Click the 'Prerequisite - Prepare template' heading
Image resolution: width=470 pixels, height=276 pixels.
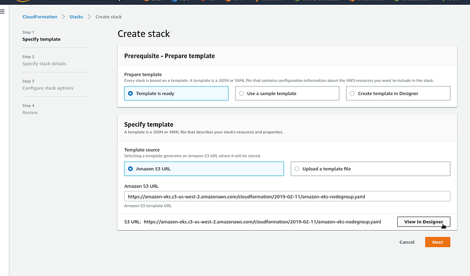point(169,56)
